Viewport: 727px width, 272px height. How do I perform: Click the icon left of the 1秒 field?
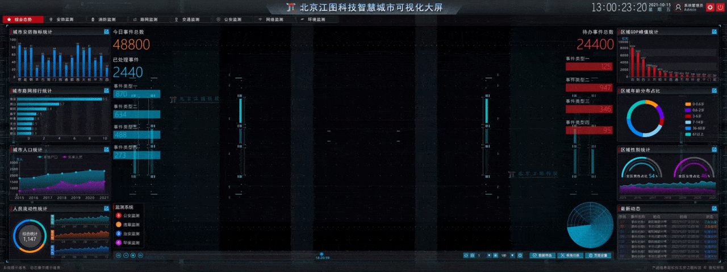(495, 255)
